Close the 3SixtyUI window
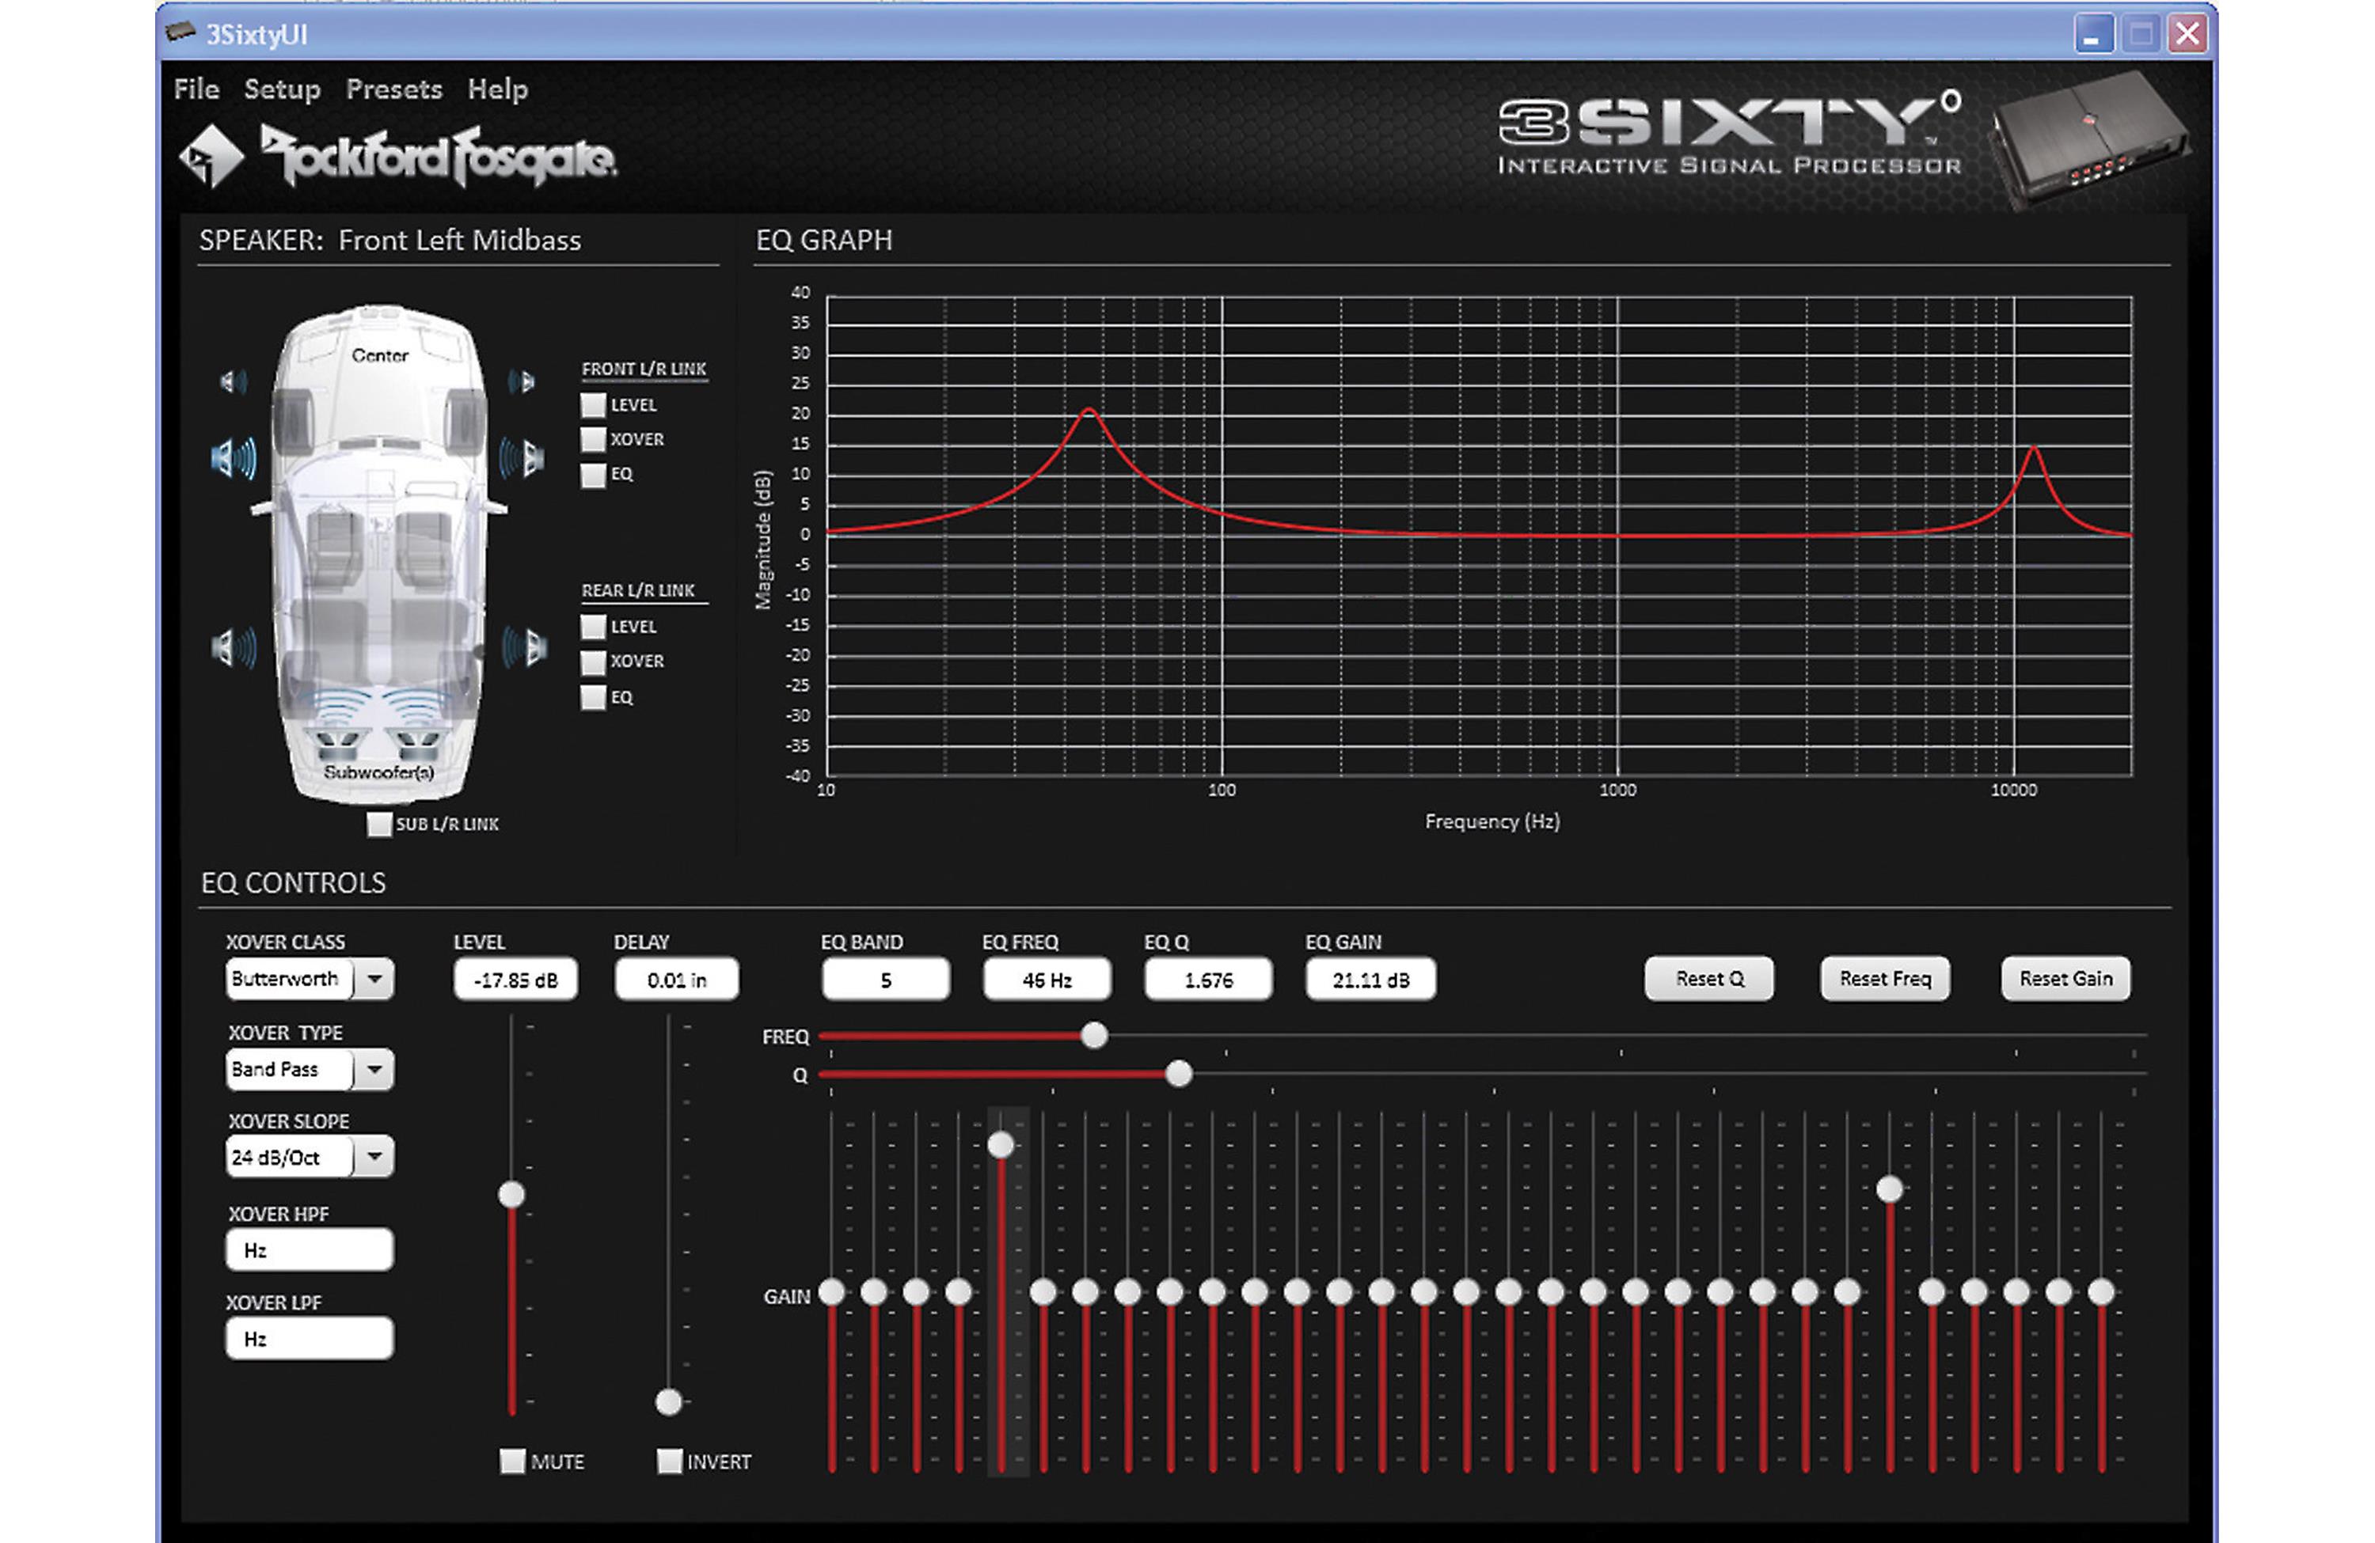Screen dimensions: 2375x1543 pos(2187,34)
